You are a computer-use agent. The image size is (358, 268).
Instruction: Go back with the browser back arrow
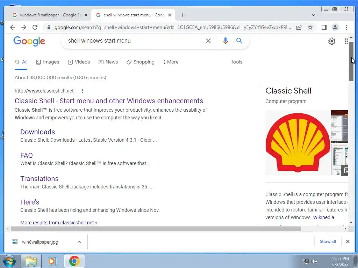13,27
